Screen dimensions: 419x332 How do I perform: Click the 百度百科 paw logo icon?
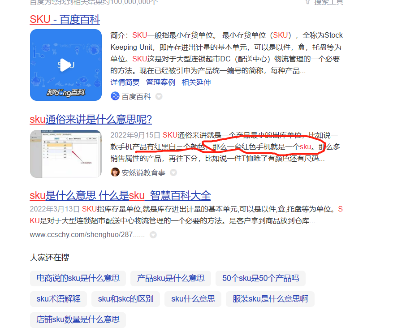[x=115, y=96]
